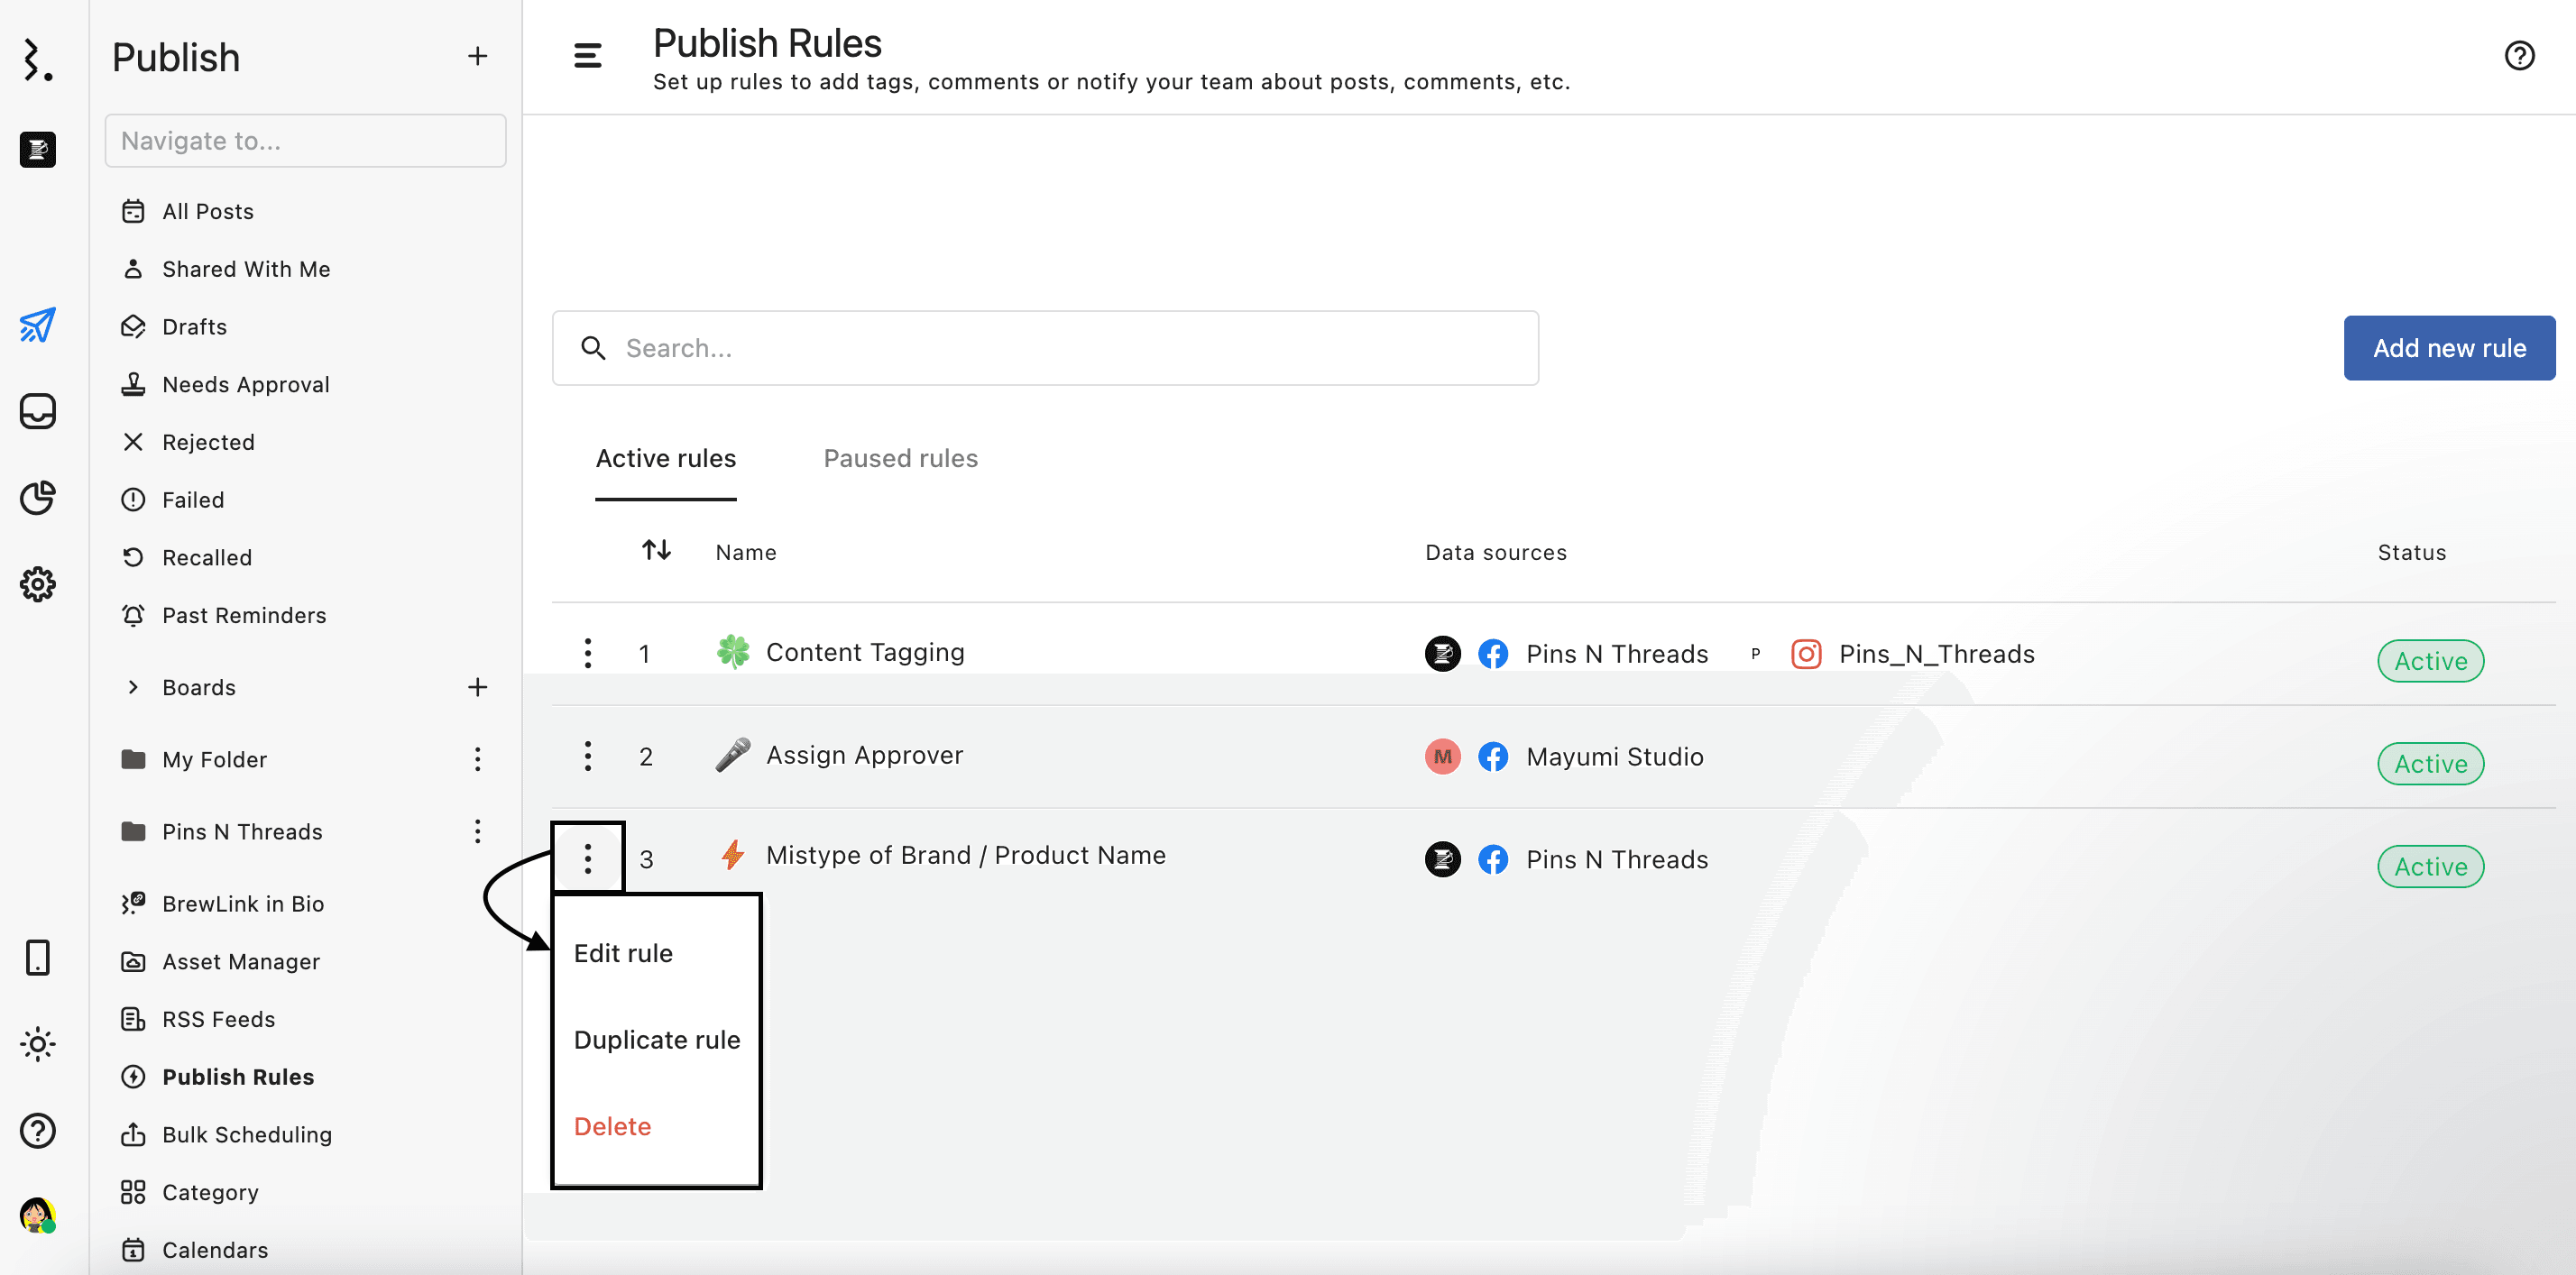This screenshot has width=2576, height=1275.
Task: Click the Add new rule button
Action: [x=2448, y=348]
